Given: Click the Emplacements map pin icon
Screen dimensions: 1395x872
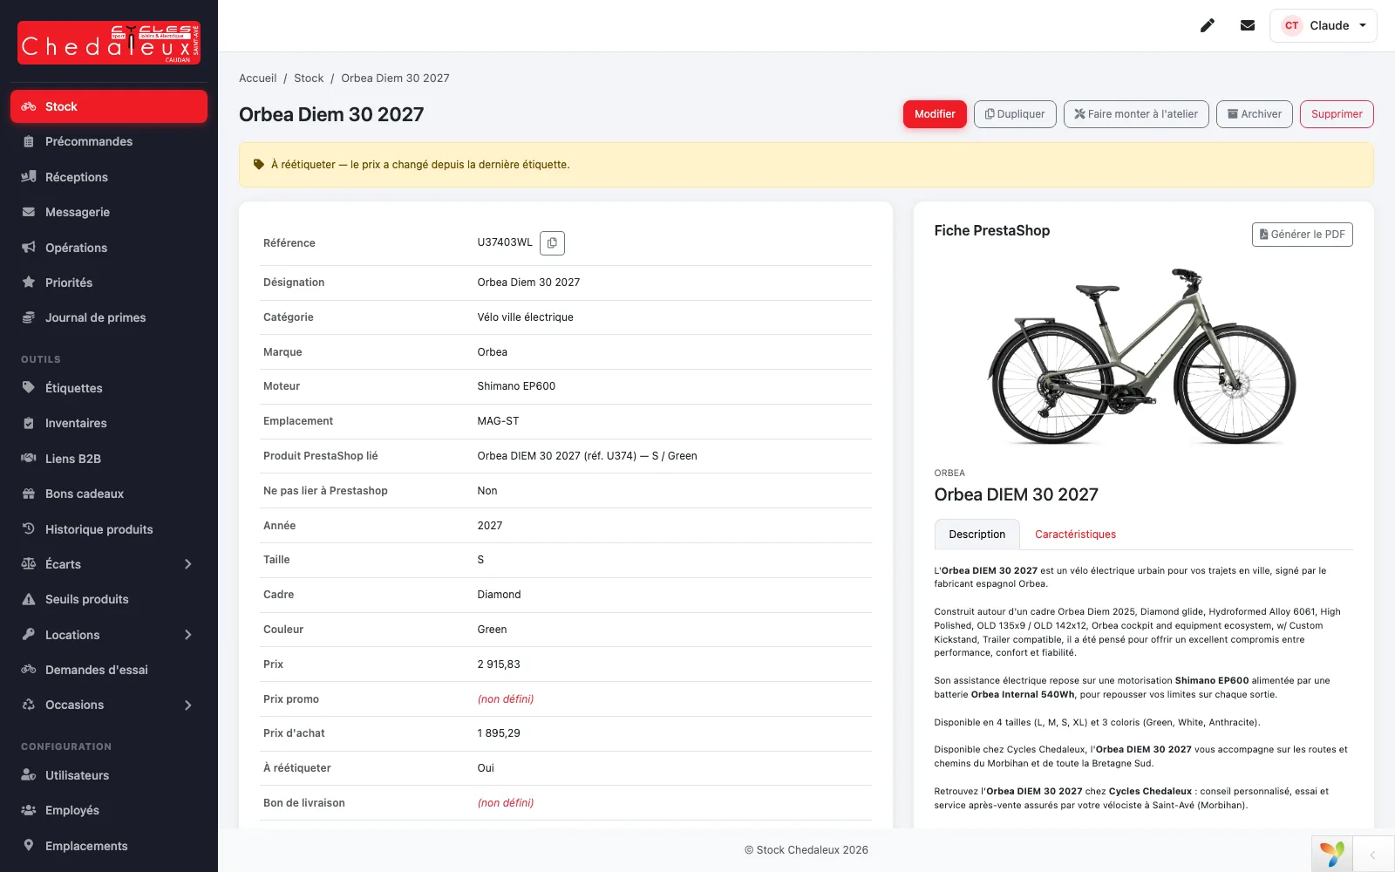Looking at the screenshot, I should coord(29,845).
